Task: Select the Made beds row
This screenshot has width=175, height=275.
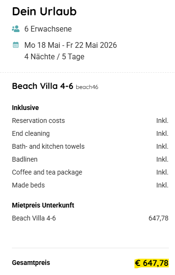Action: 90,185
